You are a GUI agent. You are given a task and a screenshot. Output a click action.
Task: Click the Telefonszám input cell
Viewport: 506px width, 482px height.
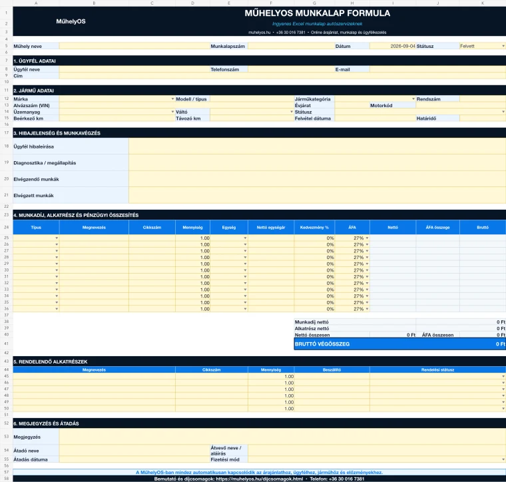pos(292,69)
